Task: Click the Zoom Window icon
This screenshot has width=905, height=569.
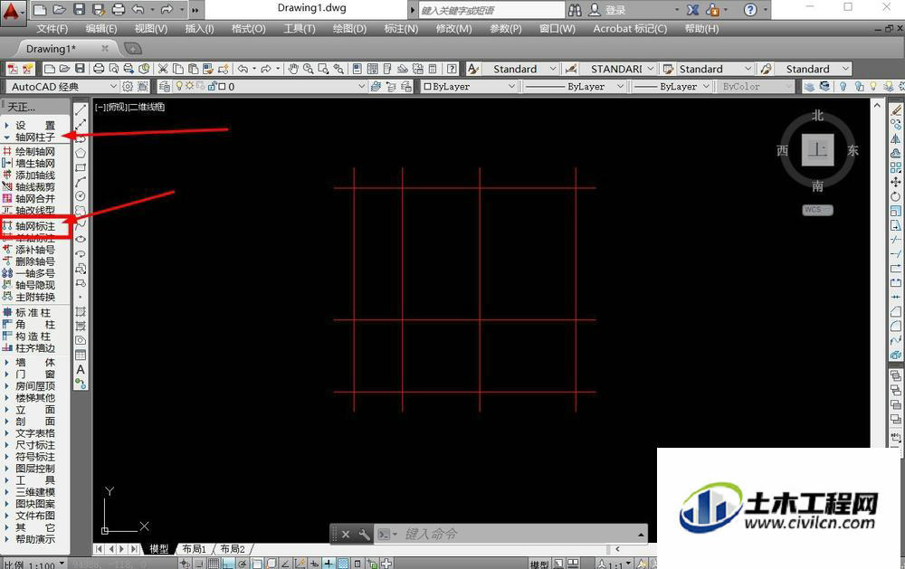Action: click(324, 69)
